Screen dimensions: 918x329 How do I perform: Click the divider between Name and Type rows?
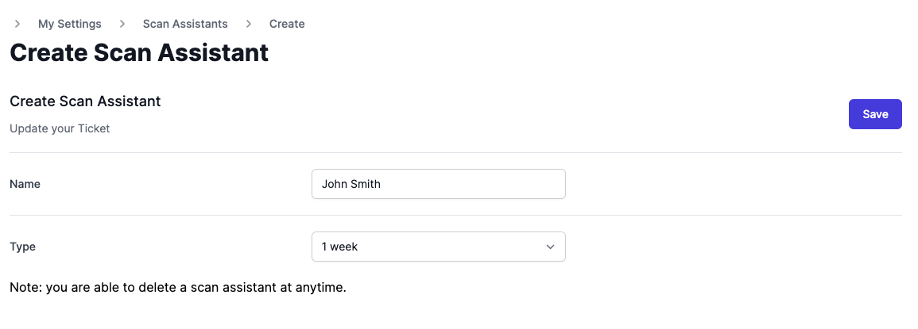(x=455, y=215)
